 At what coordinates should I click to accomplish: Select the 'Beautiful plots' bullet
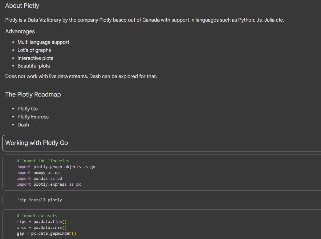click(x=34, y=66)
